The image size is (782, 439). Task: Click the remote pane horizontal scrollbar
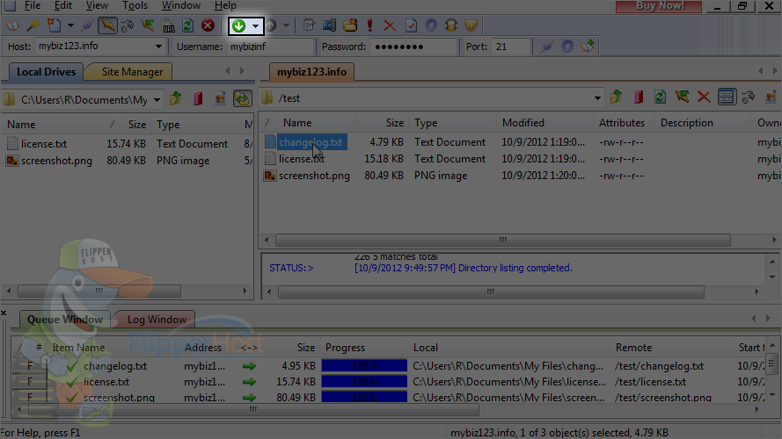(503, 240)
